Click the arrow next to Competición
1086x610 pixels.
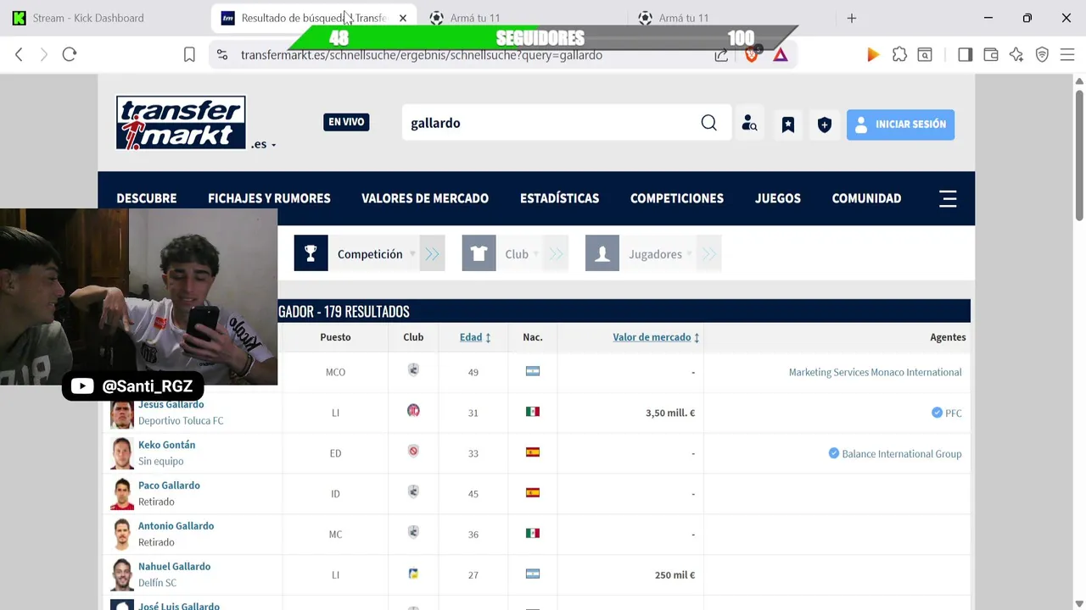coord(433,254)
